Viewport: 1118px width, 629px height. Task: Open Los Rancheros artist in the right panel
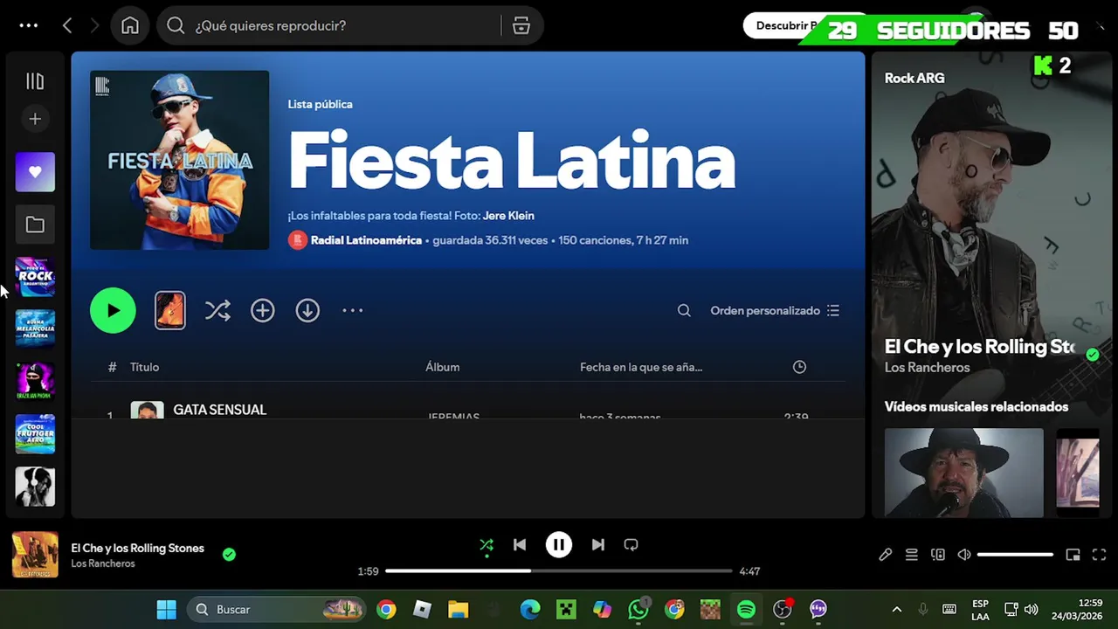click(927, 368)
